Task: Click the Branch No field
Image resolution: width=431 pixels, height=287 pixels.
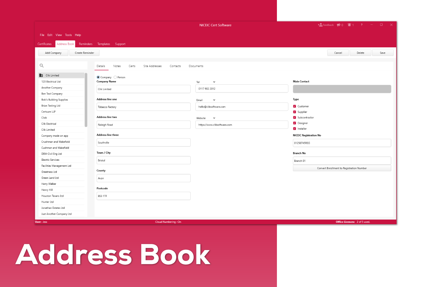Action: coord(342,161)
